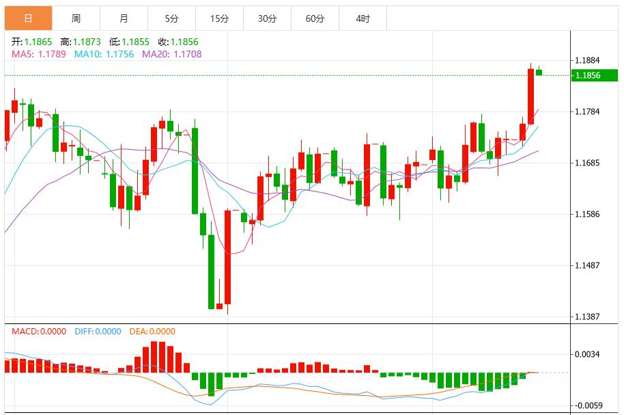This screenshot has width=624, height=415.
Task: Switch to the 月 monthly chart tab
Action: click(x=124, y=14)
